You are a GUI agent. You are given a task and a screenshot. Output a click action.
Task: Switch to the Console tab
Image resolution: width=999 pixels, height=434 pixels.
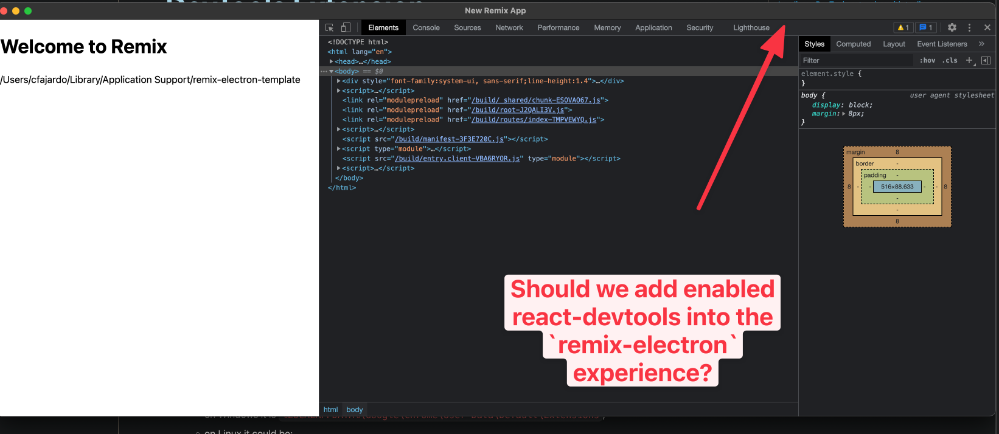[x=426, y=27]
